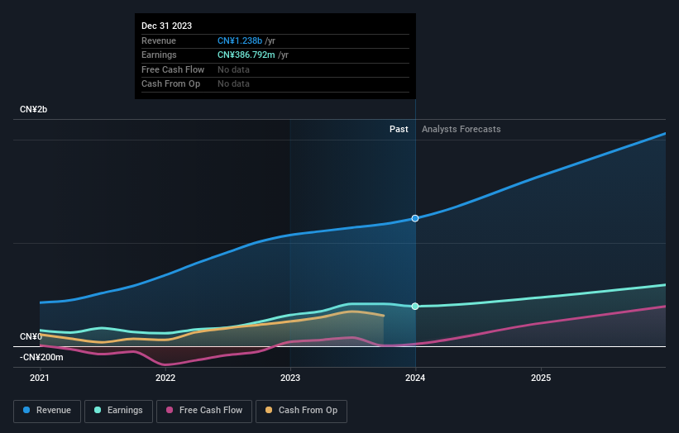Click the tooltip Earnings row label

(x=159, y=55)
